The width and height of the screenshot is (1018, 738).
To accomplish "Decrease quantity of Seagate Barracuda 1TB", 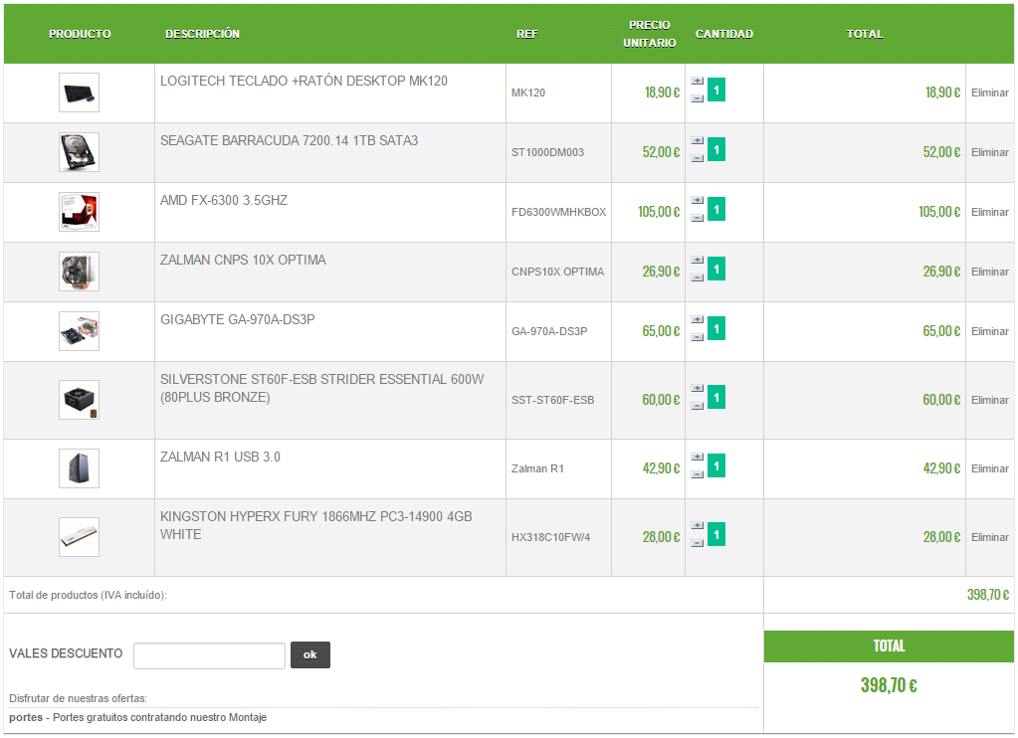I will [698, 158].
